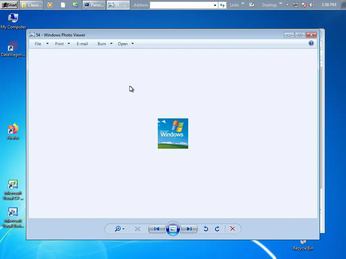
Task: Click the blank document taskbar icon
Action: pos(63,5)
